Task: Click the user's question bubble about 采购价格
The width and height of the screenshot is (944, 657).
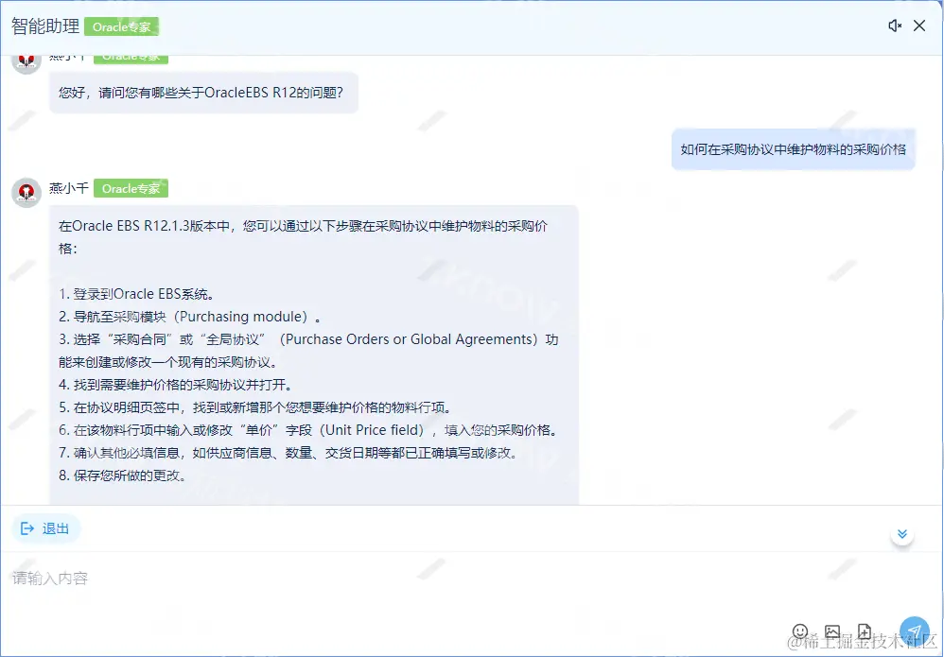Action: tap(794, 148)
